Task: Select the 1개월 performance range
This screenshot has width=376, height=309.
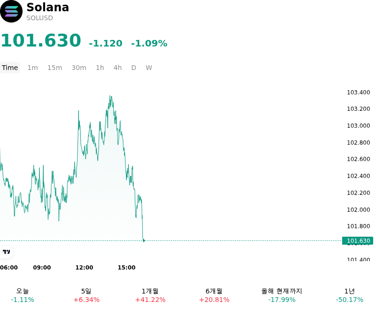Action: 150,295
